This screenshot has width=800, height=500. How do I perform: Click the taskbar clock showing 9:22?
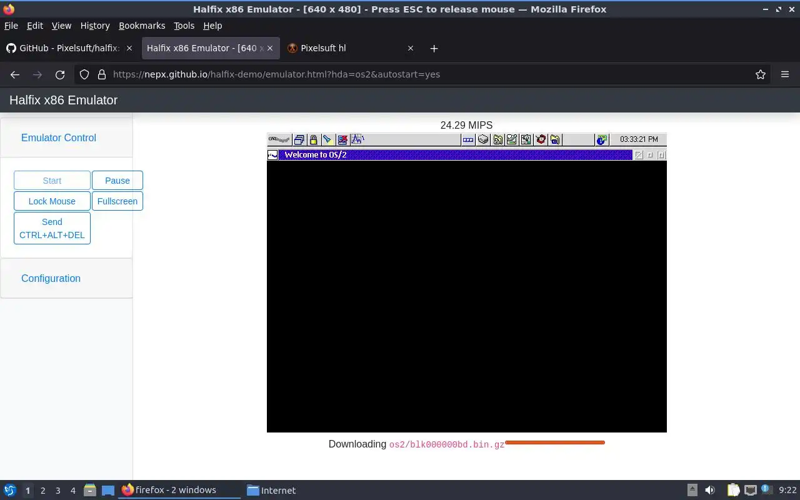(x=787, y=490)
